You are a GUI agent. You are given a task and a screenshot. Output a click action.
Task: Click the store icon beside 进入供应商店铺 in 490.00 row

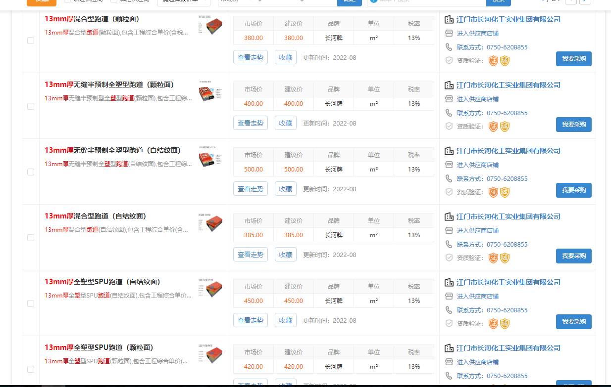click(x=449, y=99)
